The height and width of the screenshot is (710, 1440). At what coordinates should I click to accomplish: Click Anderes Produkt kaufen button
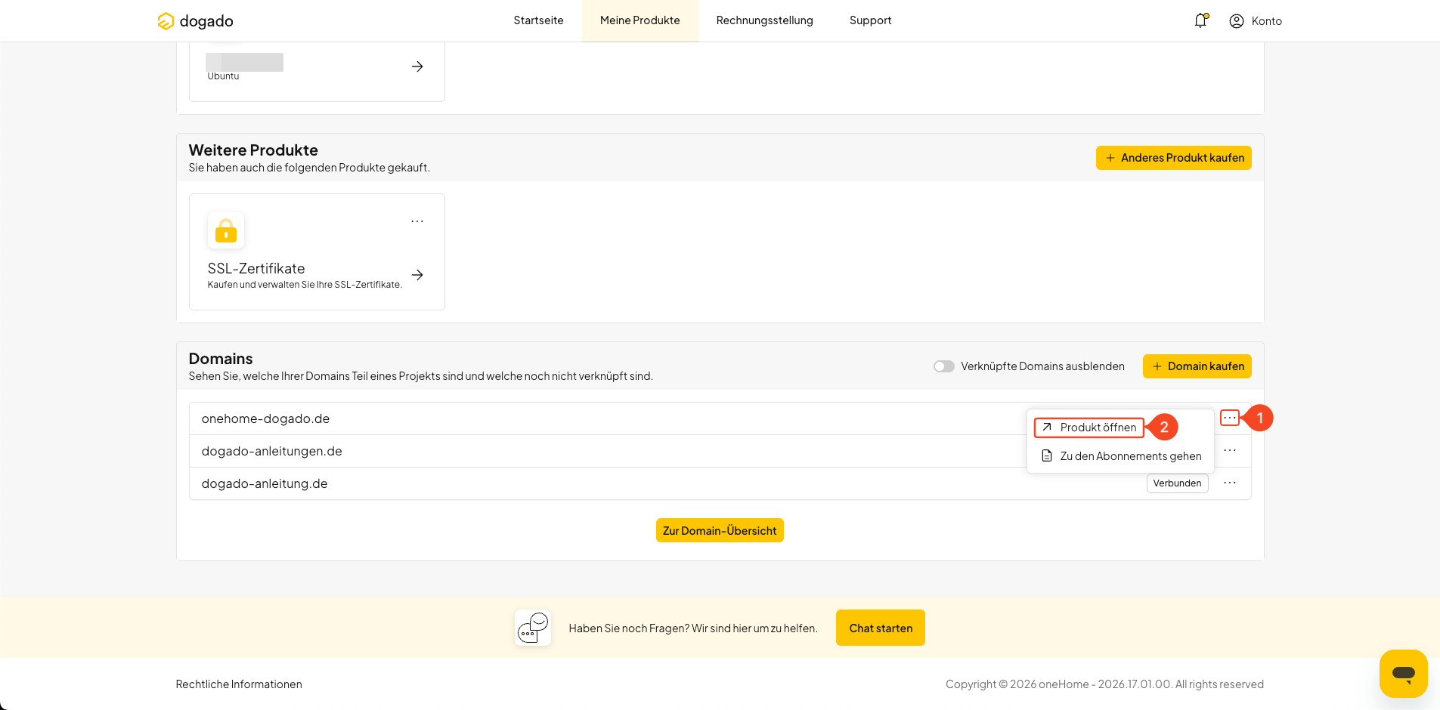pyautogui.click(x=1174, y=158)
